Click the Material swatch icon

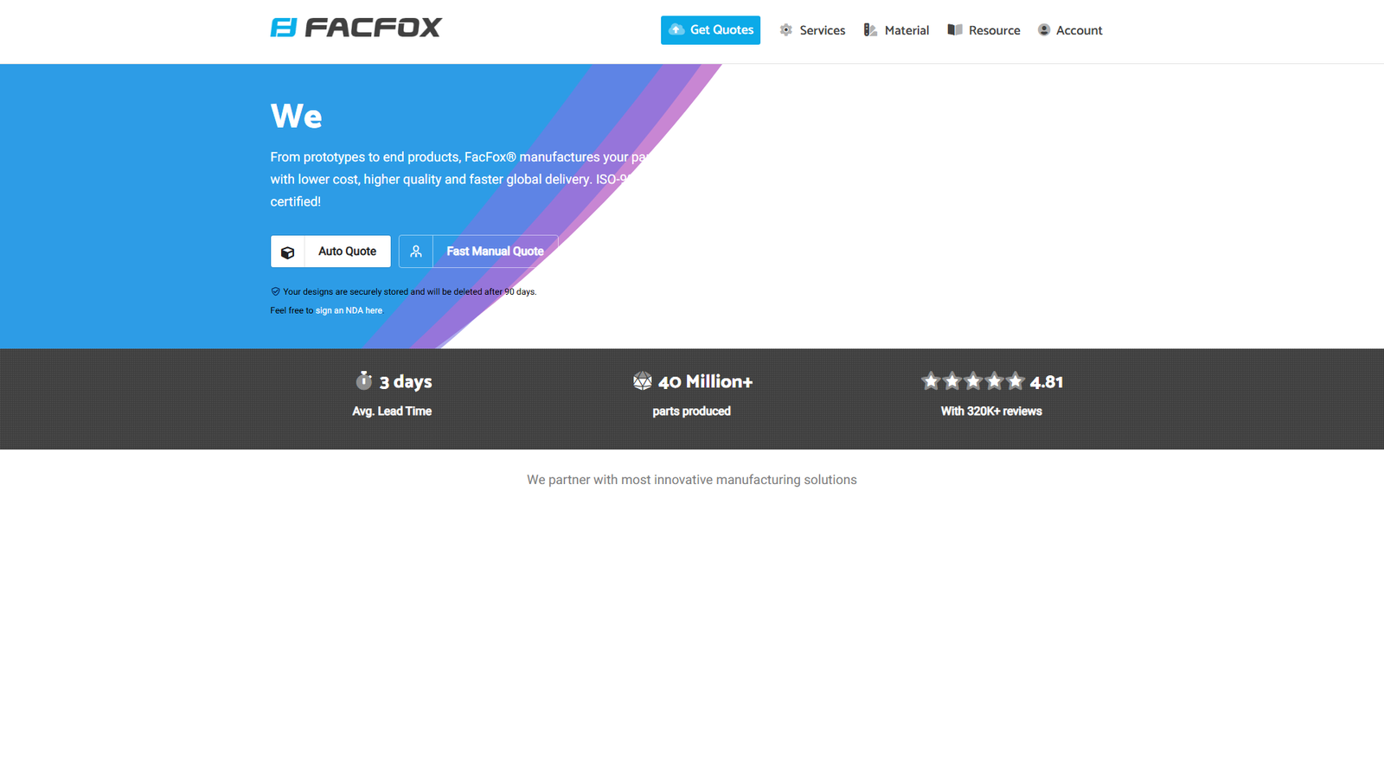[870, 30]
